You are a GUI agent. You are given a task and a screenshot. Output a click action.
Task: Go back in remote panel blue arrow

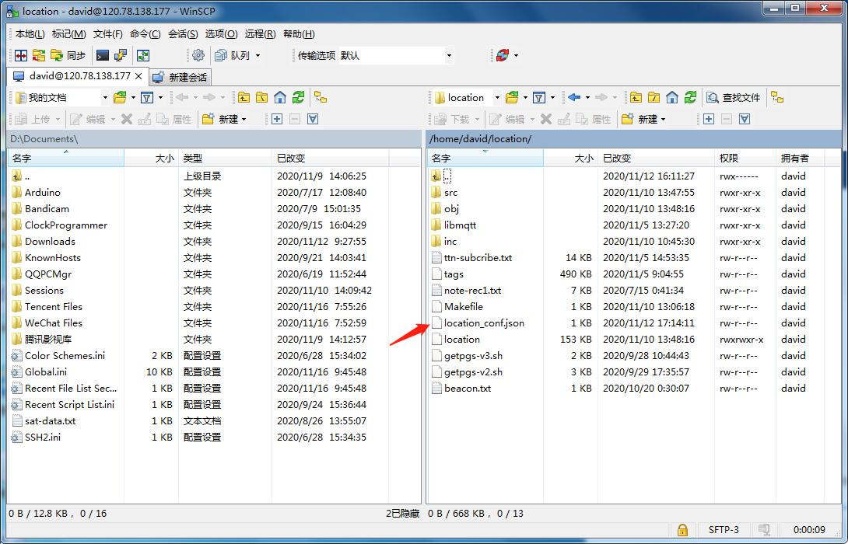point(574,98)
